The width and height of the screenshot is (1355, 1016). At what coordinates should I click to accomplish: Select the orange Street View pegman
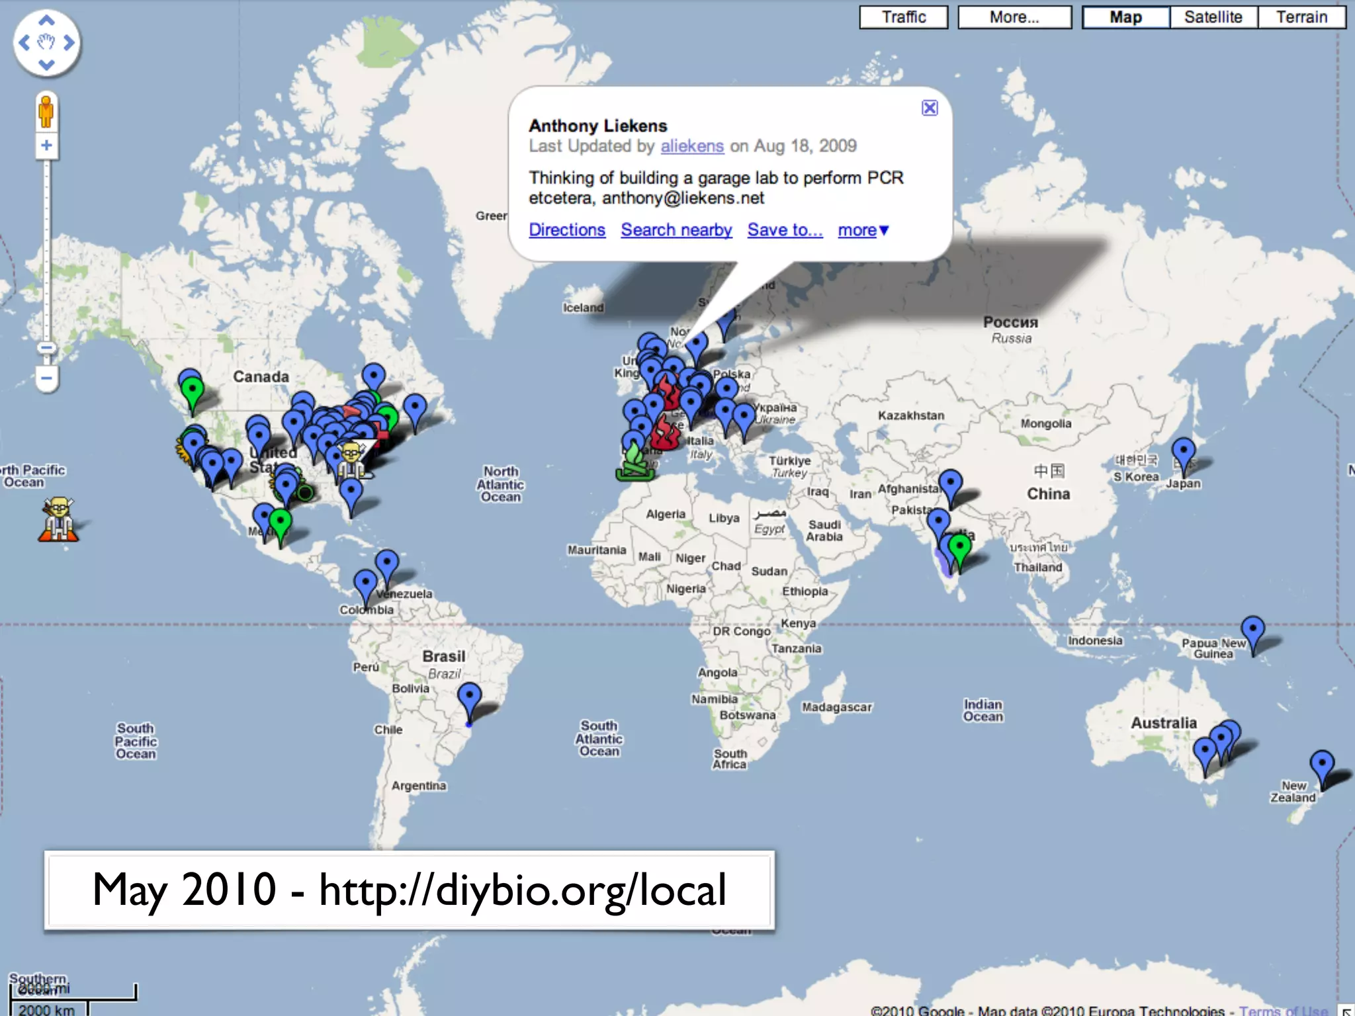point(46,111)
